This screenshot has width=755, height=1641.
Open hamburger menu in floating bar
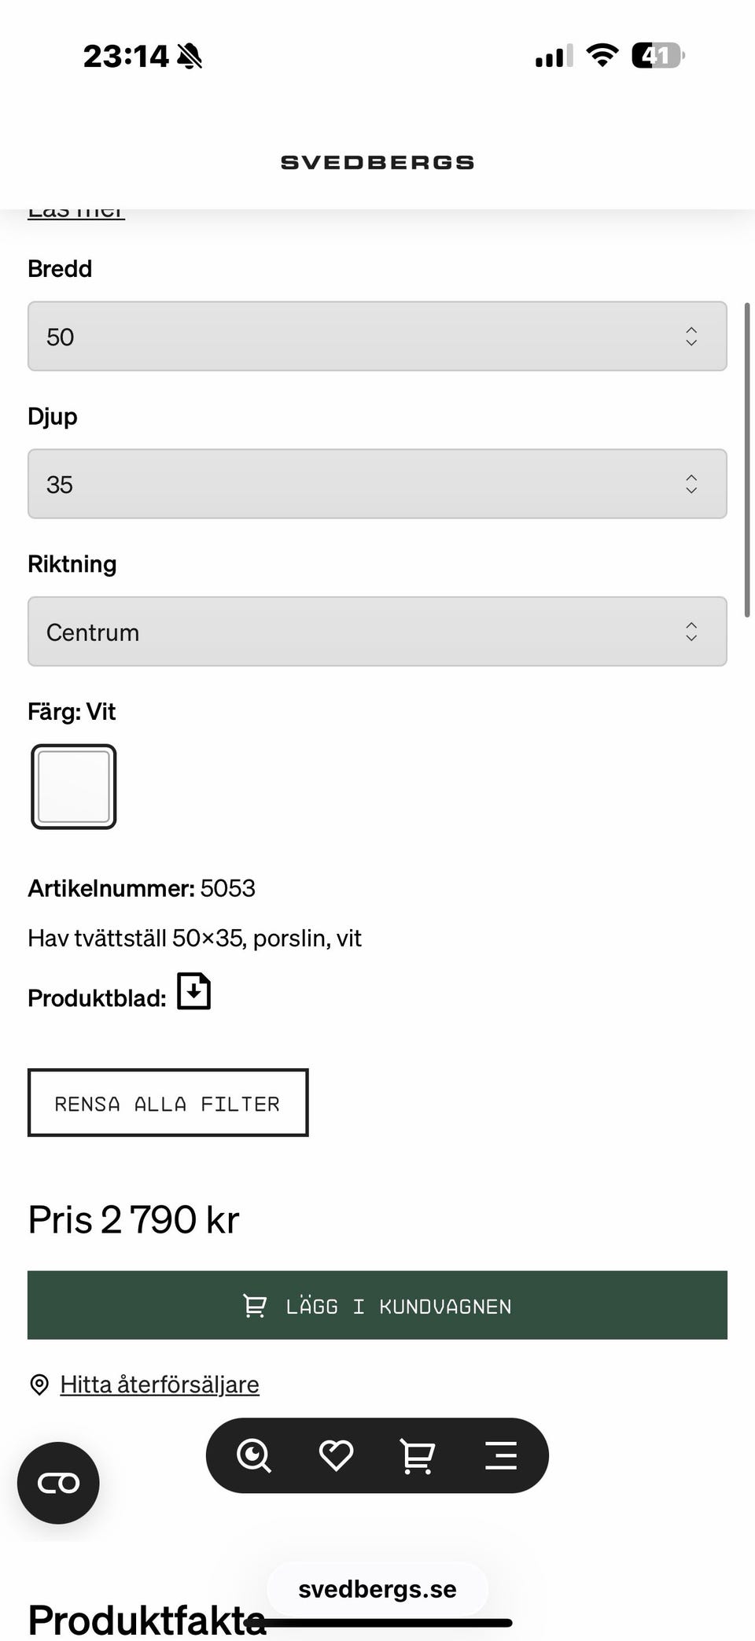500,1455
